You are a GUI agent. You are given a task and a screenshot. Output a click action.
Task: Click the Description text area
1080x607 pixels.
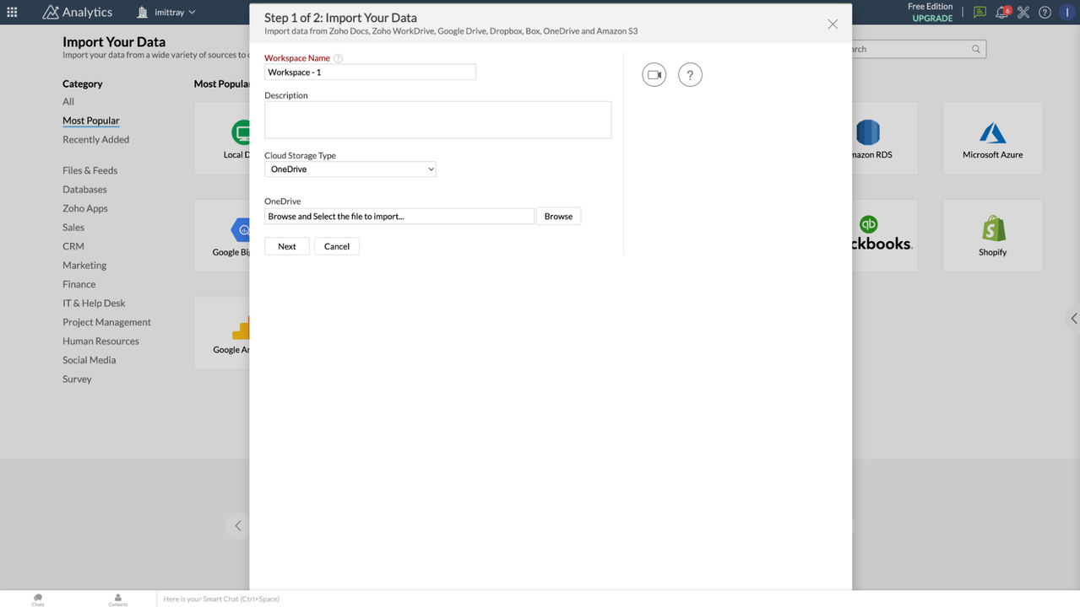click(x=437, y=120)
